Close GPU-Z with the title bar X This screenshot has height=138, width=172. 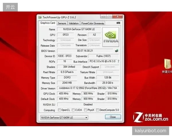[118, 16]
